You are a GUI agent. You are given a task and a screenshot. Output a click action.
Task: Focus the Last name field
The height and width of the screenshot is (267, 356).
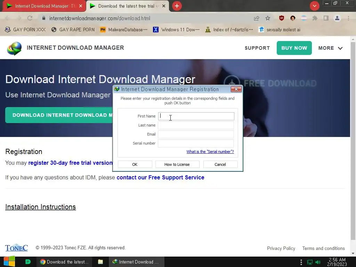pyautogui.click(x=196, y=125)
